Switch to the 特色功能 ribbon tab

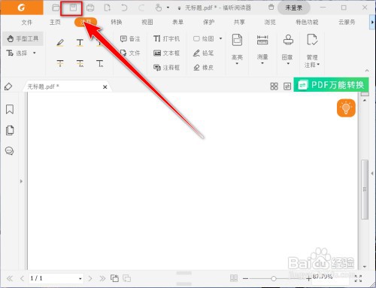(307, 22)
